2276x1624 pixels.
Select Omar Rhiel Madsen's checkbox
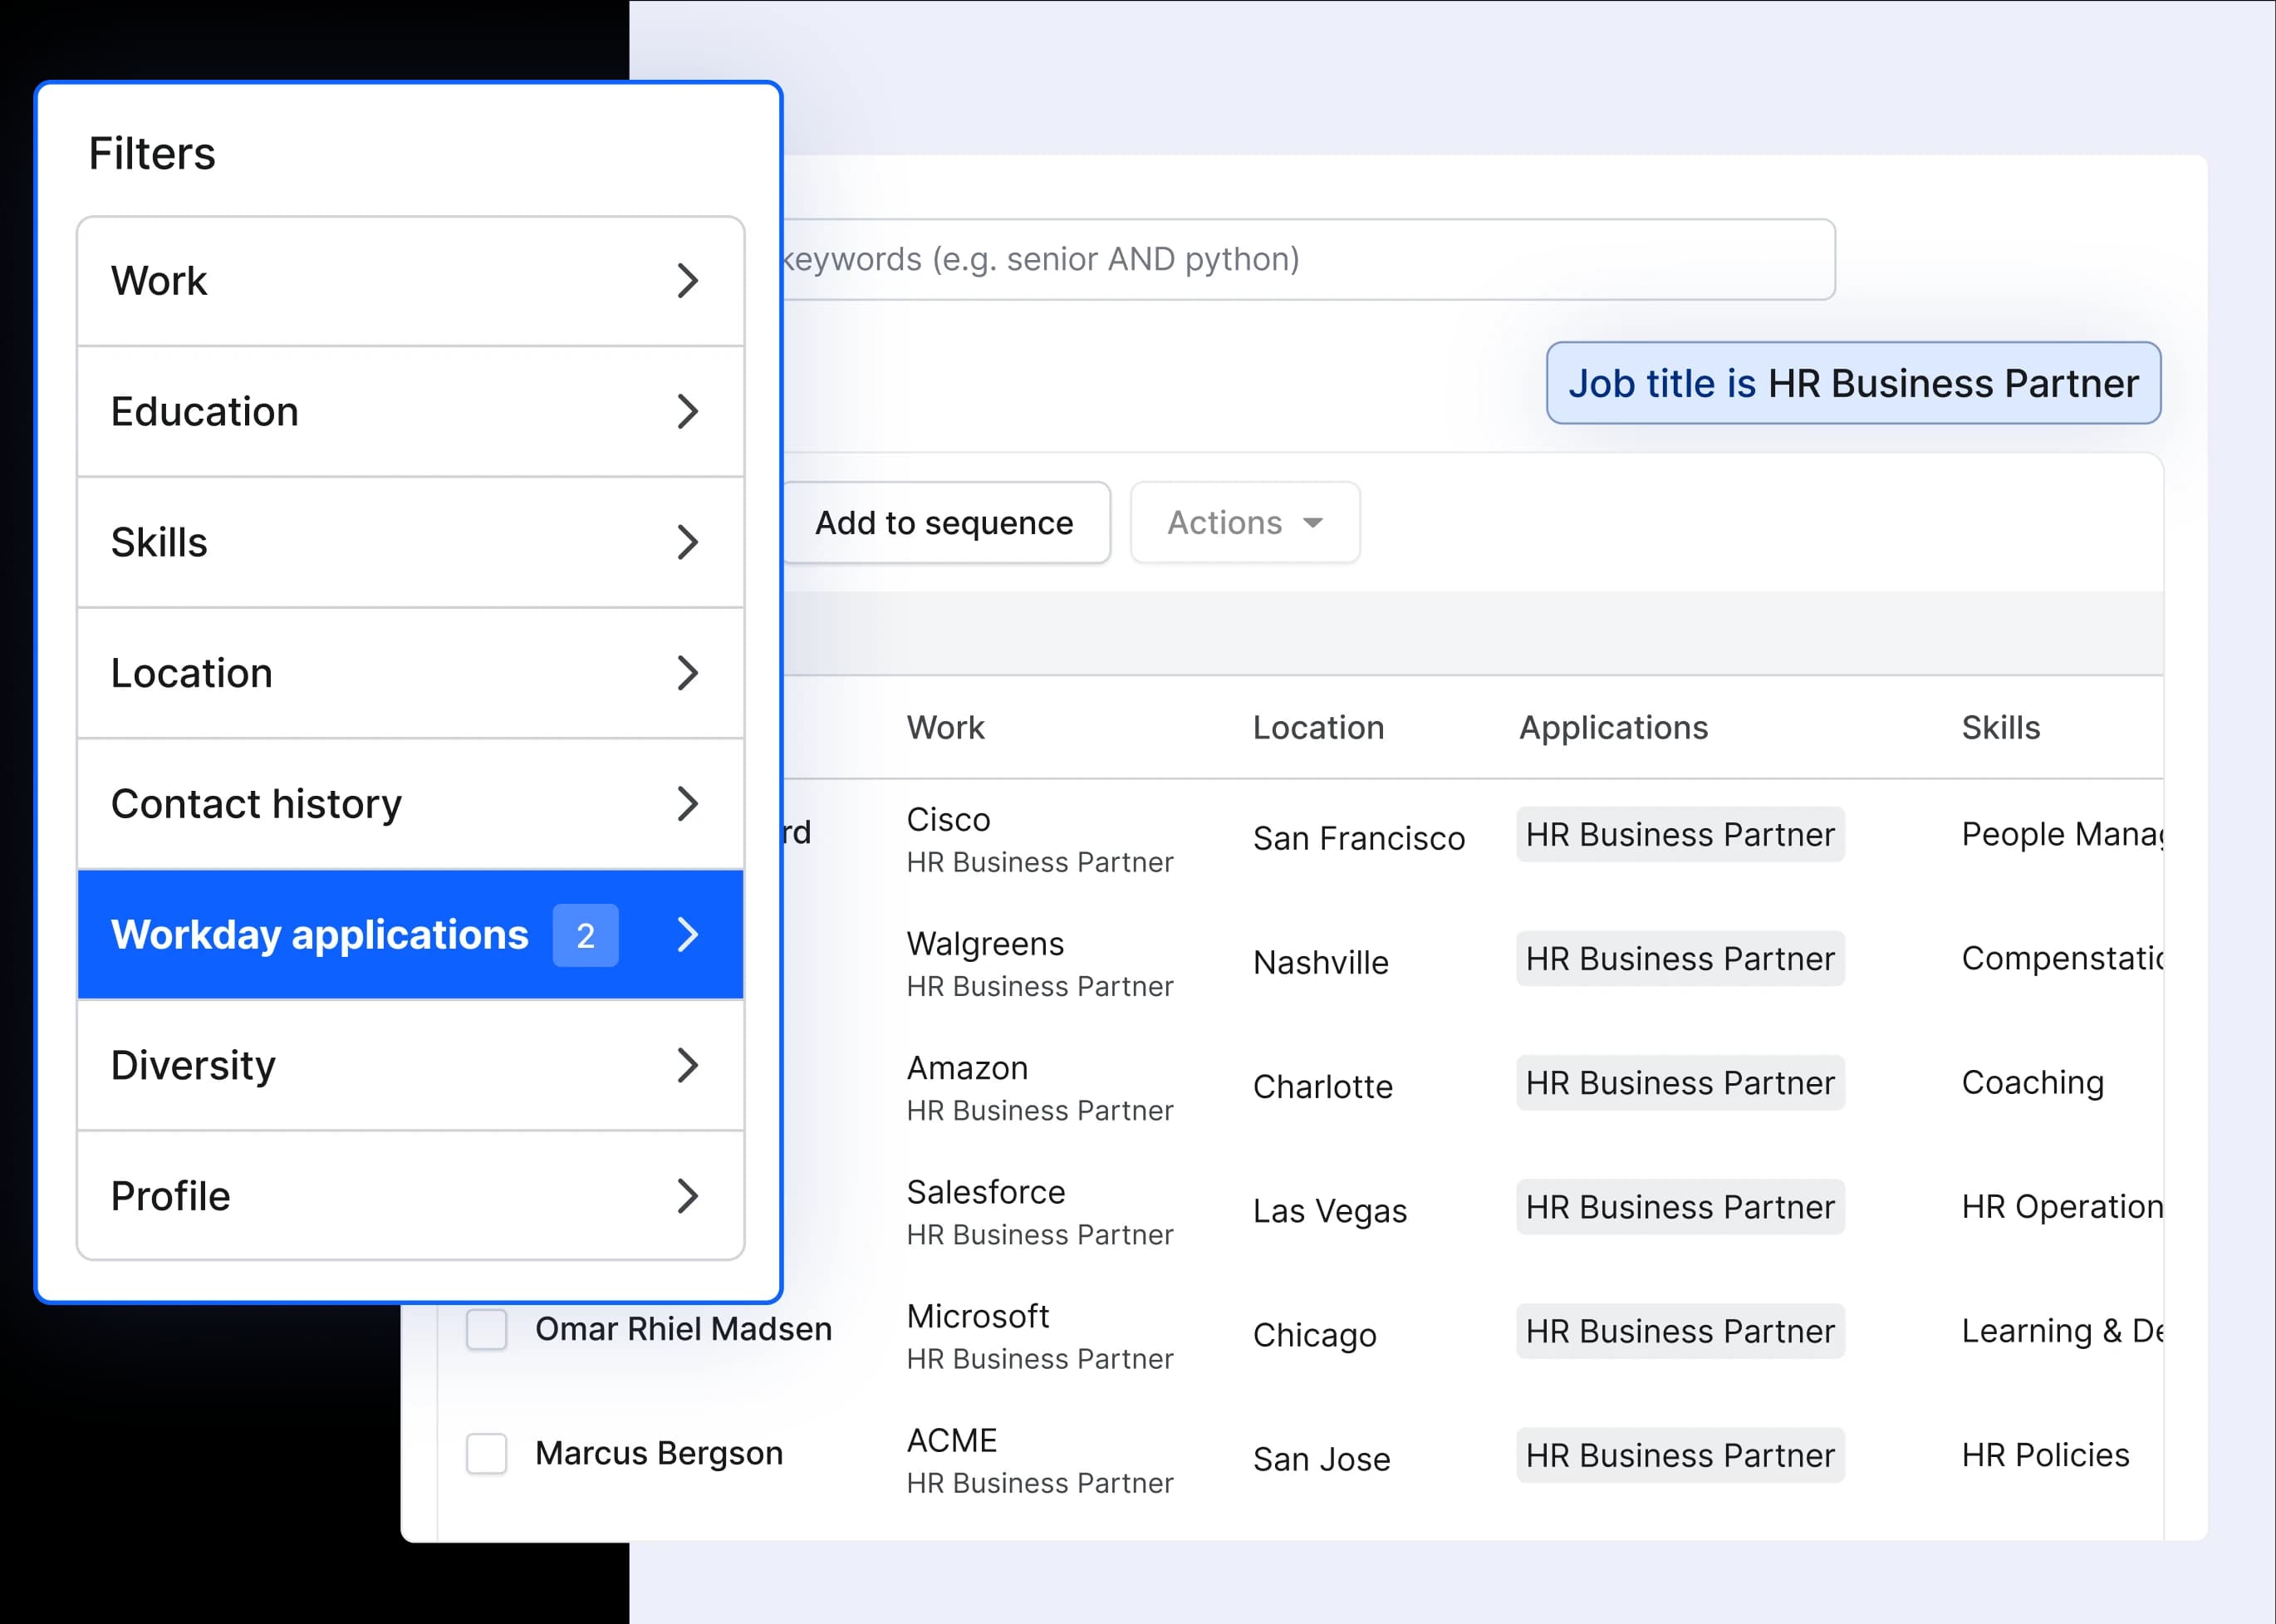pos(487,1329)
